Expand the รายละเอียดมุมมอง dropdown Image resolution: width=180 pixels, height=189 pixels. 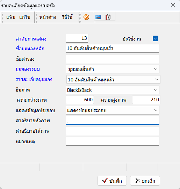(x=157, y=80)
